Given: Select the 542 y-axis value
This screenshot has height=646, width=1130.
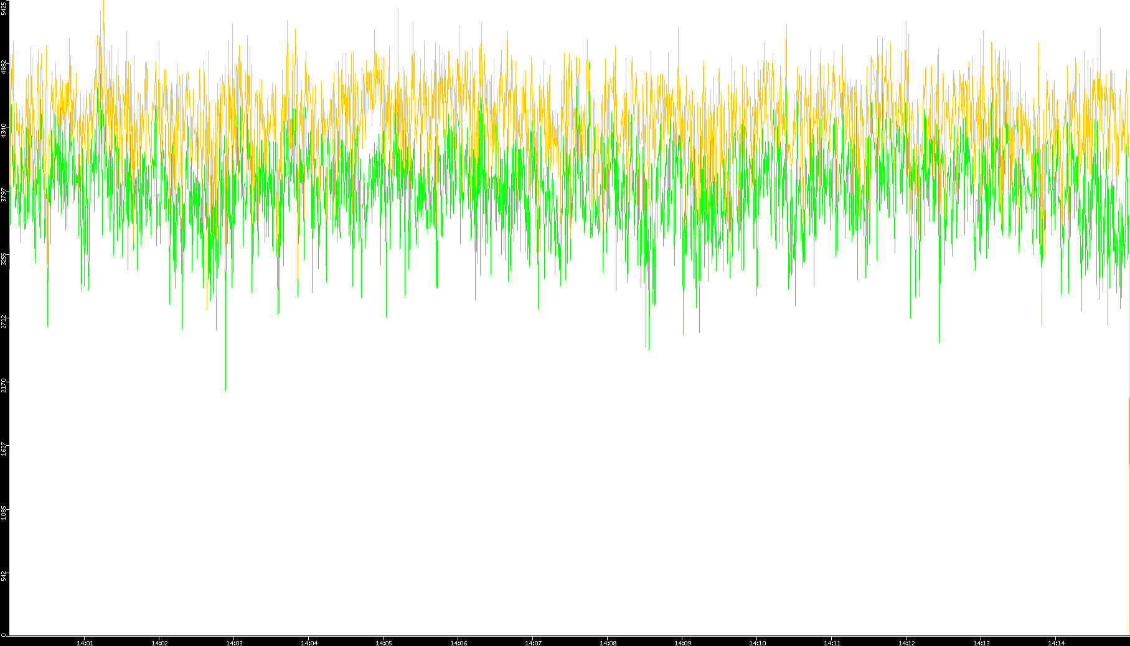Looking at the screenshot, I should click(x=4, y=576).
